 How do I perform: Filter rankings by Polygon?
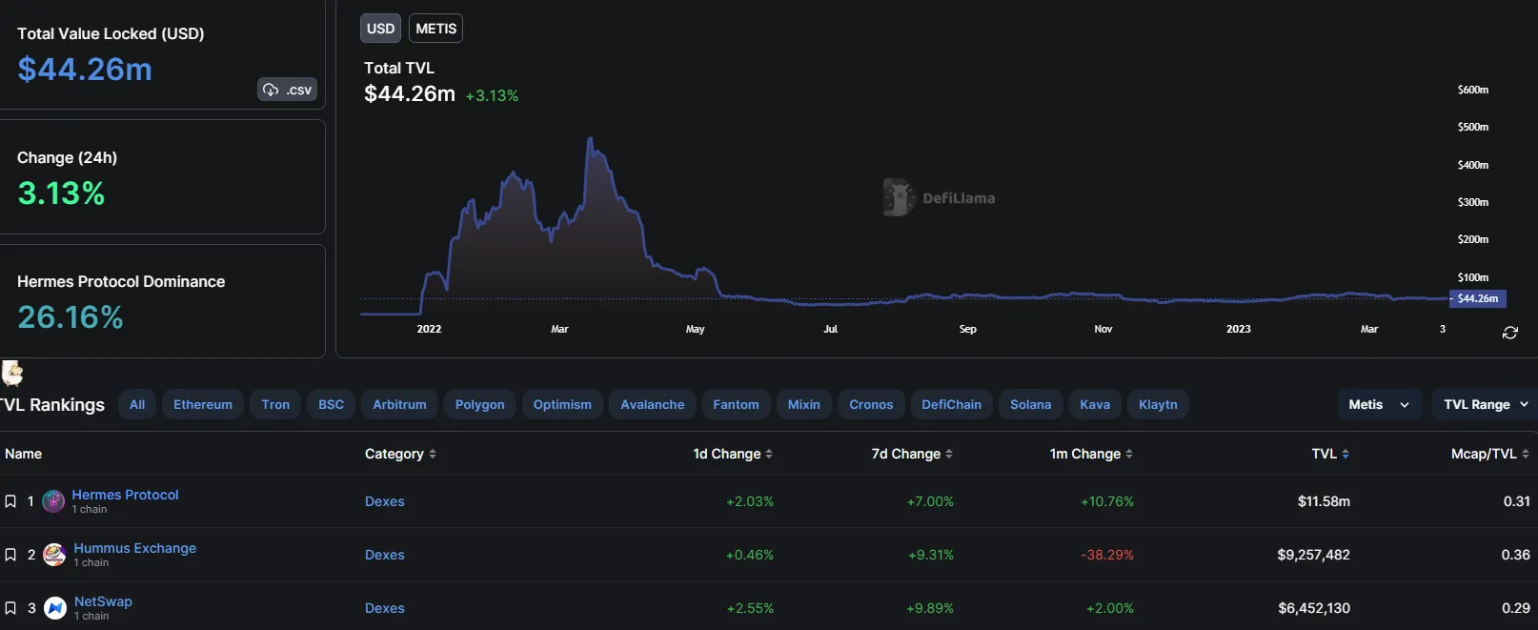(x=480, y=404)
